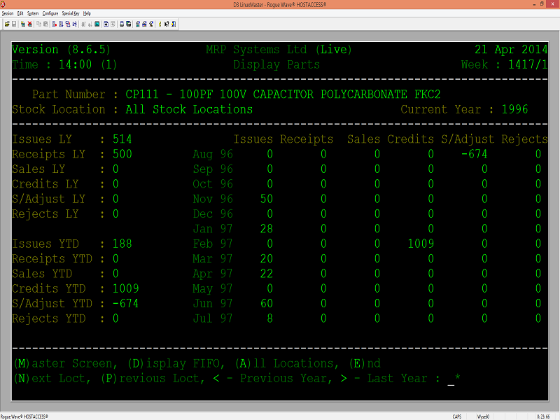
Task: Open the Help menu
Action: coord(87,13)
